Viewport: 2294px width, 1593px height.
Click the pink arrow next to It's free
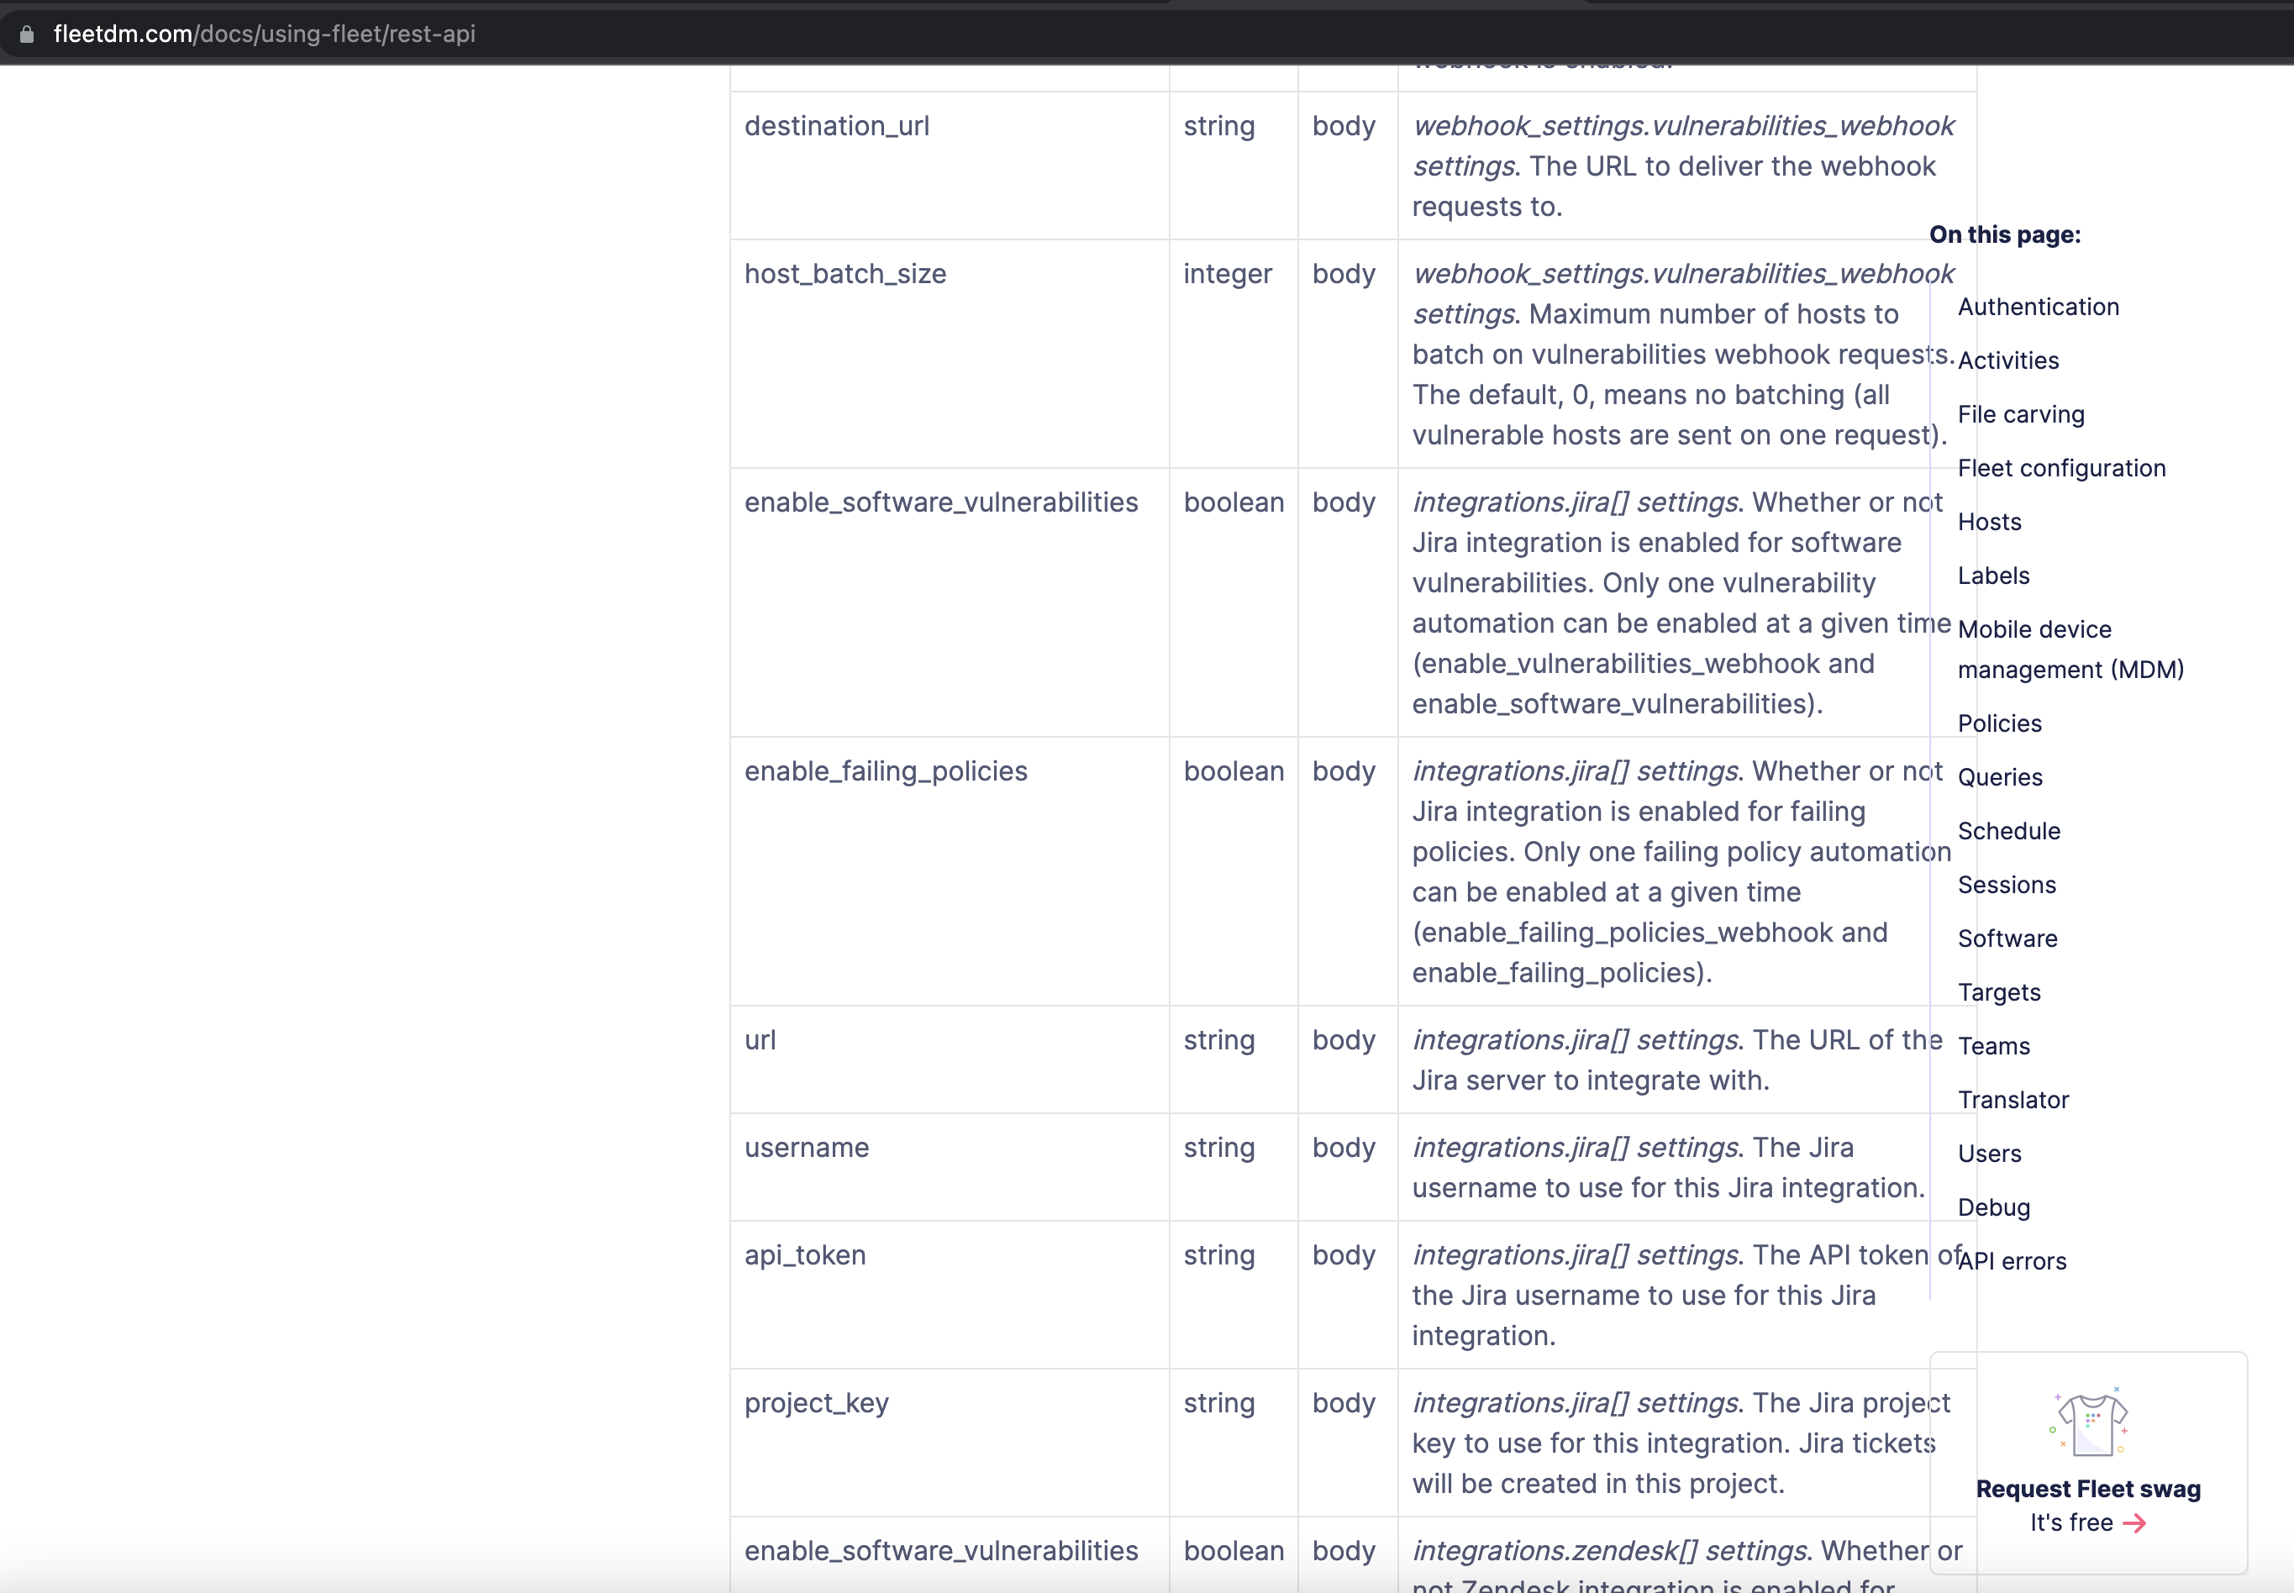2135,1522
